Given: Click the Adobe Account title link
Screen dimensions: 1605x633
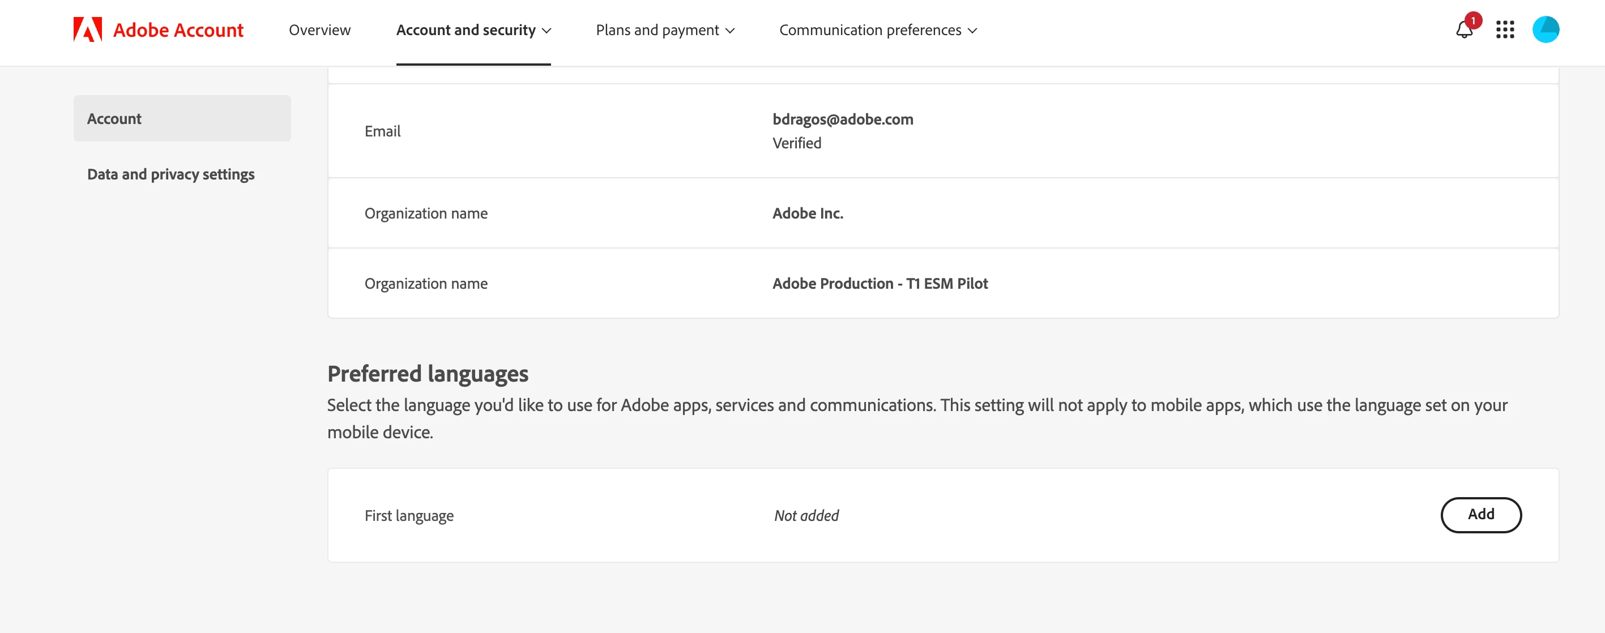Looking at the screenshot, I should click(178, 30).
